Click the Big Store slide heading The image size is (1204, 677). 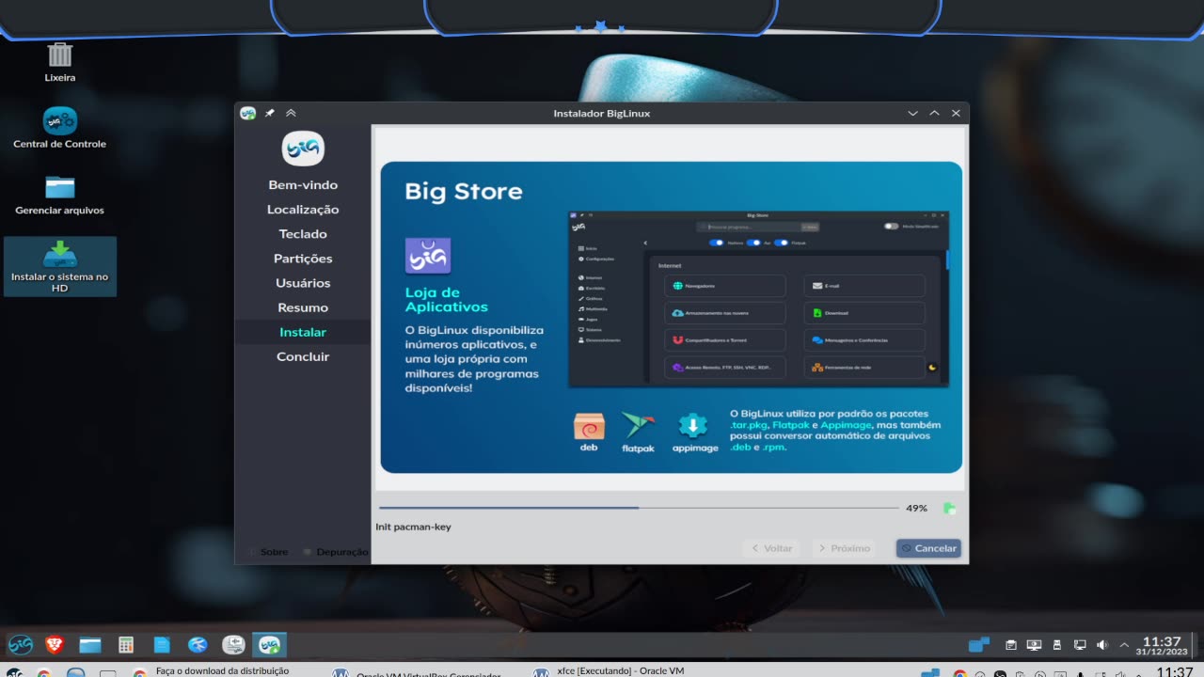464,192
